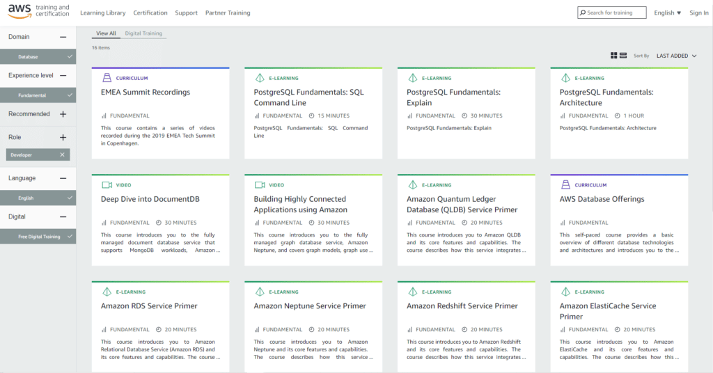Switch to list view layout icon
The width and height of the screenshot is (713, 373).
click(x=623, y=56)
